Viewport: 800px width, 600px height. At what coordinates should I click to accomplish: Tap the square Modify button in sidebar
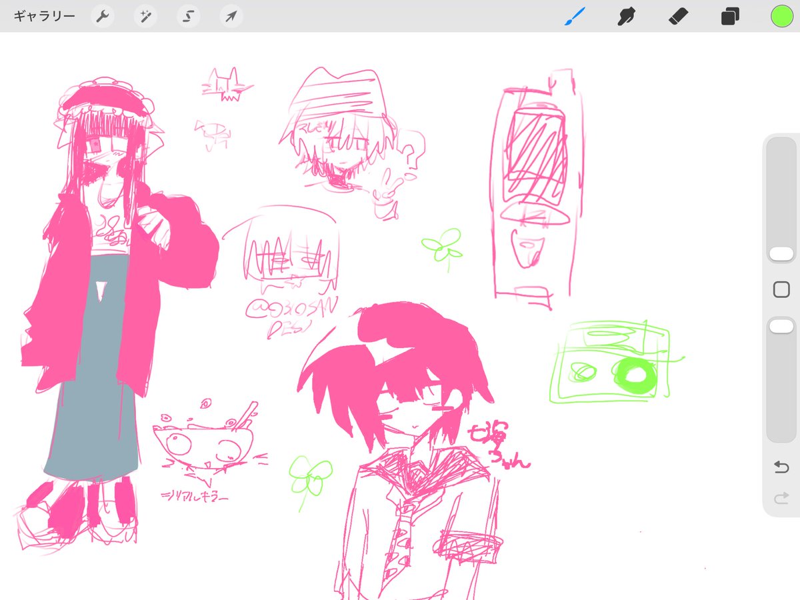(781, 289)
